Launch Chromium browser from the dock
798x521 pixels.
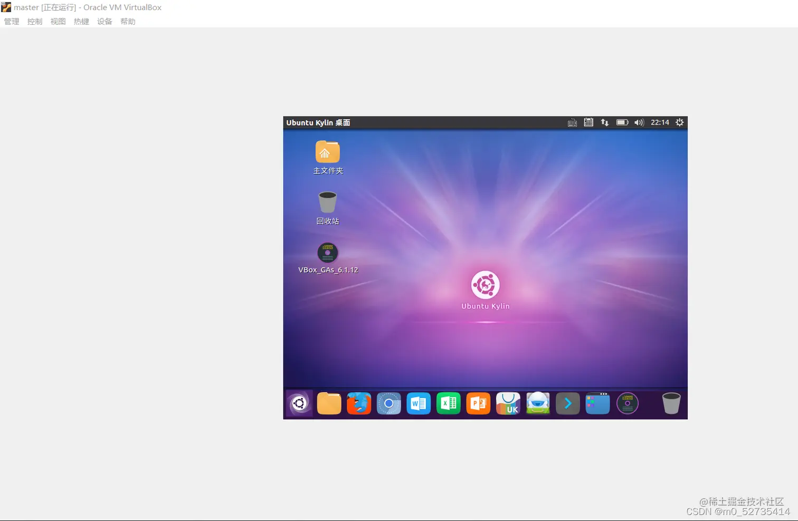pyautogui.click(x=389, y=404)
